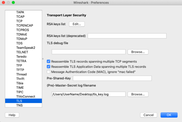Open Help for preferences
This screenshot has height=122, width=182.
(12, 115)
